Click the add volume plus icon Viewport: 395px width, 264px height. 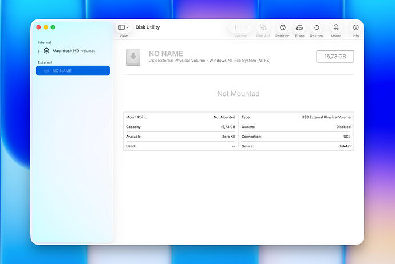pos(235,27)
